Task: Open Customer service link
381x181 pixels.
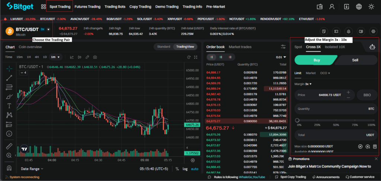Action: pyautogui.click(x=360, y=177)
